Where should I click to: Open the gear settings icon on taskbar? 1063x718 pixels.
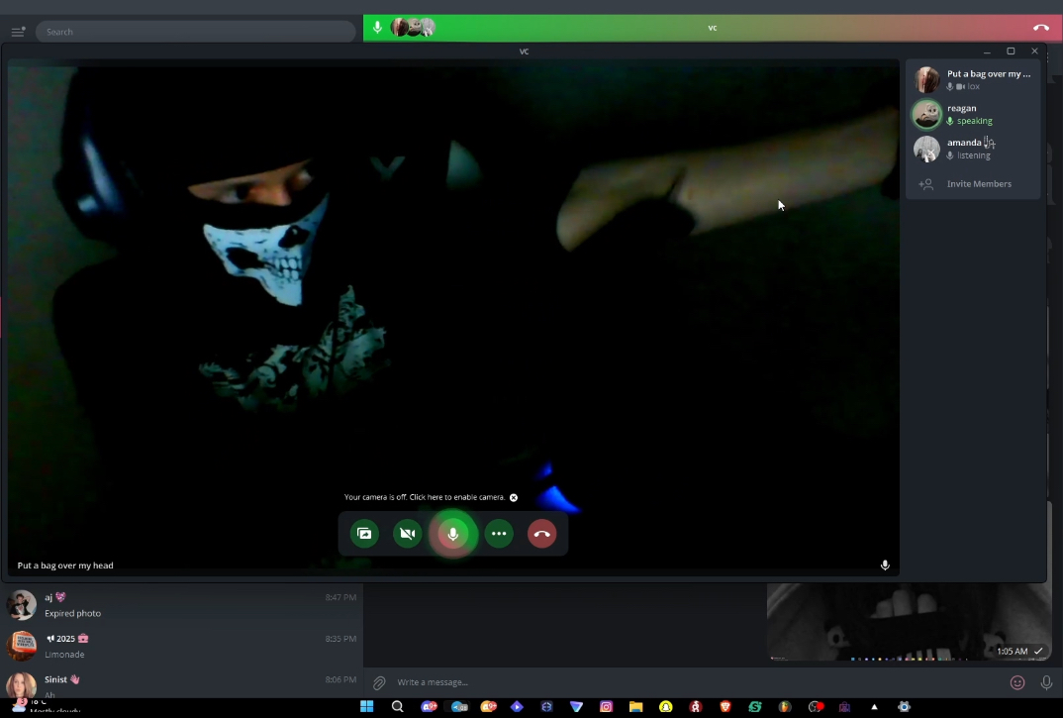click(x=905, y=706)
